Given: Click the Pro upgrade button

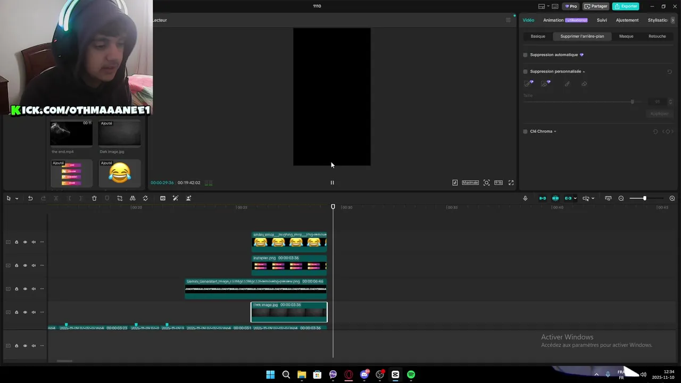Looking at the screenshot, I should point(571,6).
